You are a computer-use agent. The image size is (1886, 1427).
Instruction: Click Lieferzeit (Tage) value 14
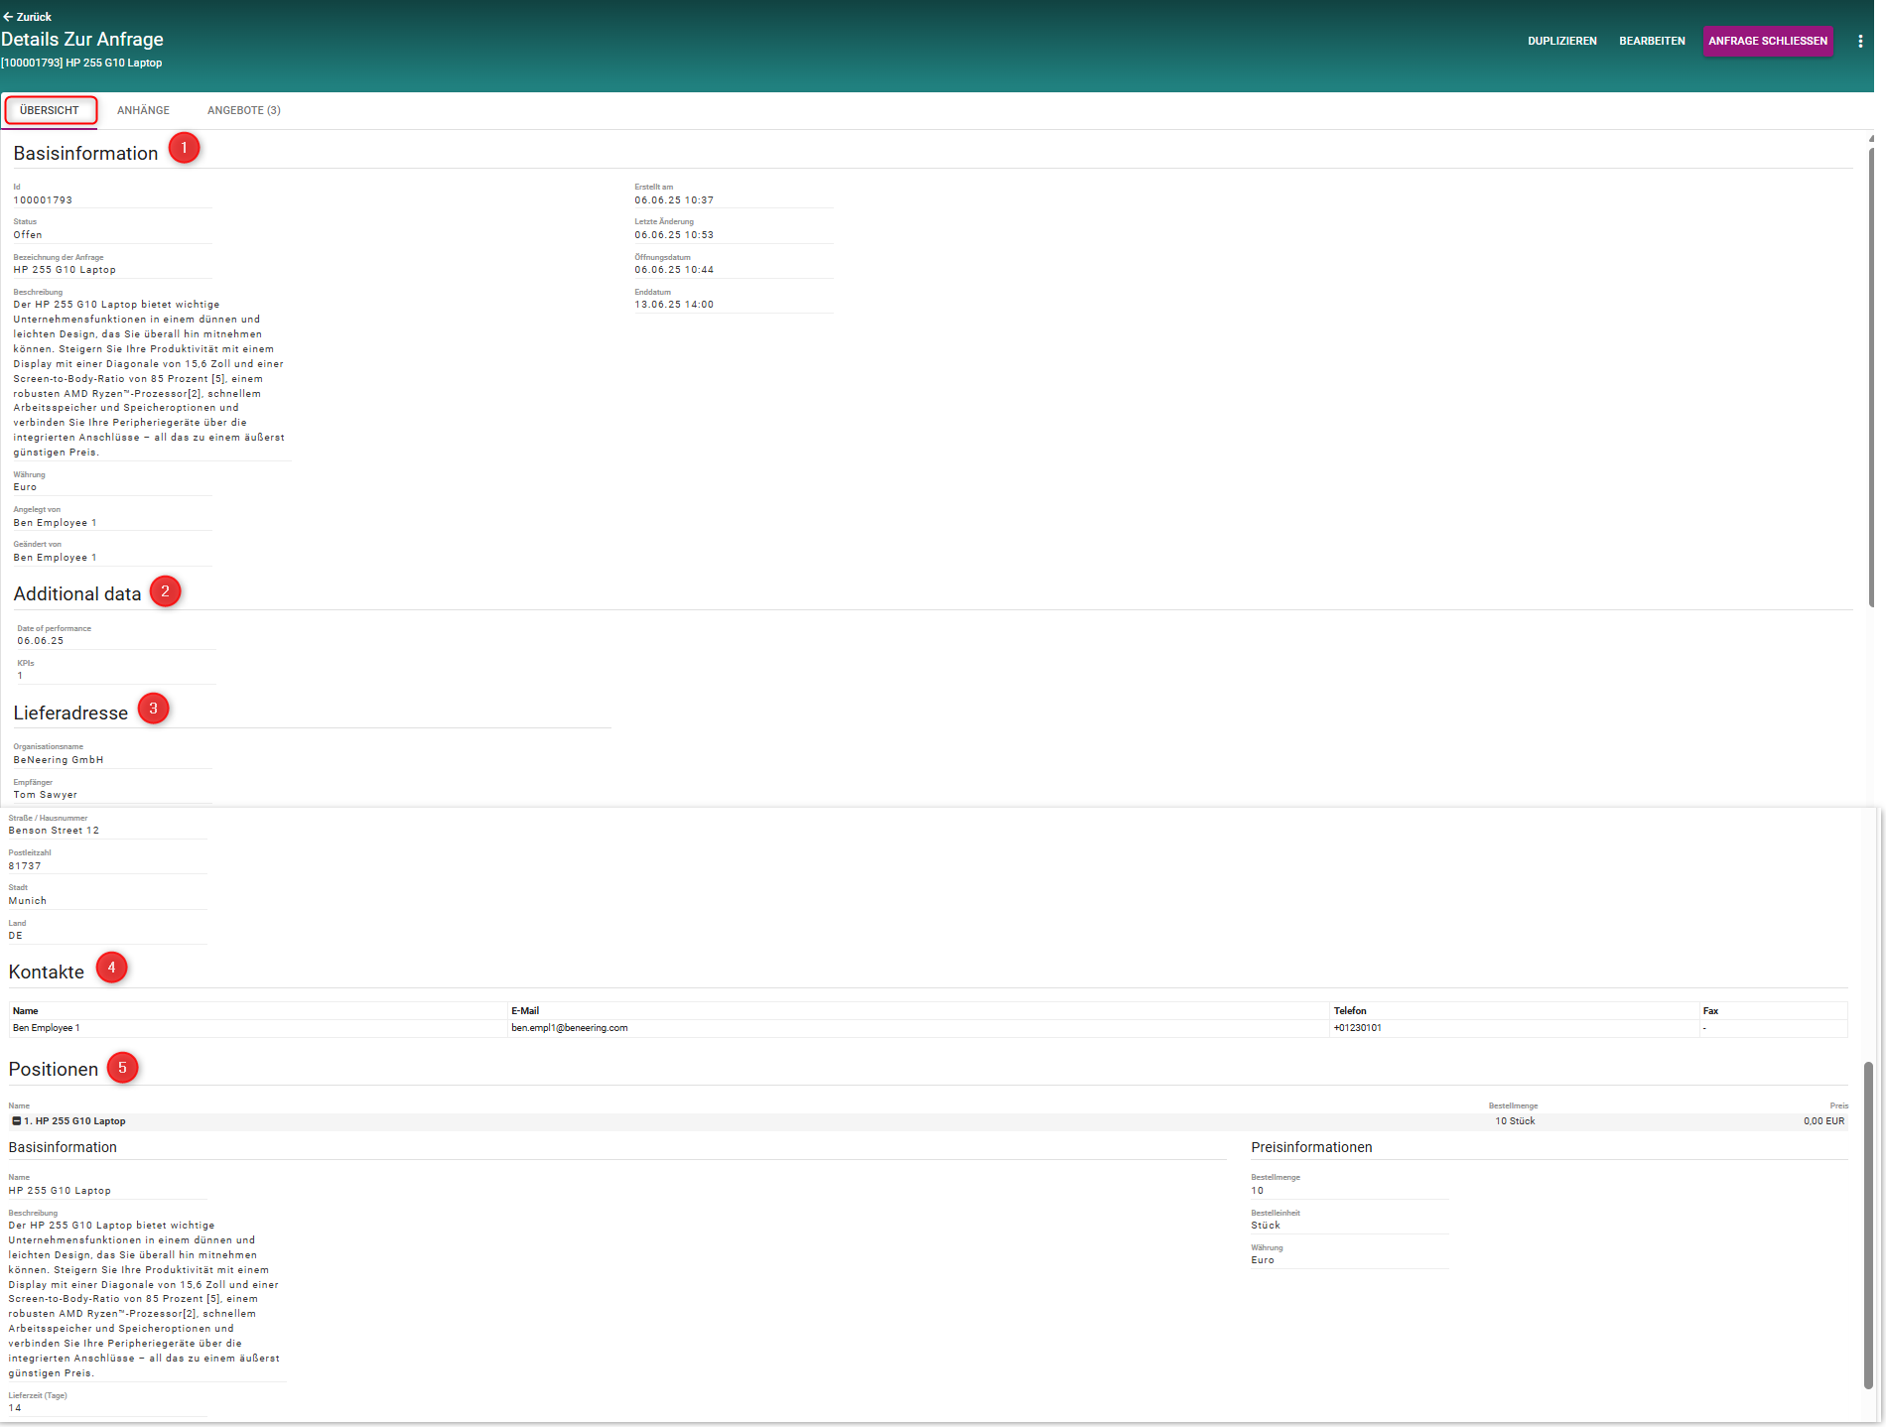pos(15,1408)
